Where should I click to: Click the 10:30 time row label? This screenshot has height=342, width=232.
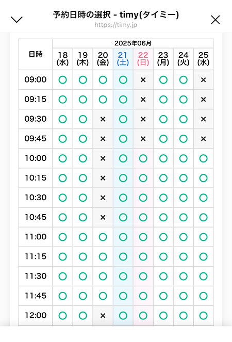(x=36, y=198)
